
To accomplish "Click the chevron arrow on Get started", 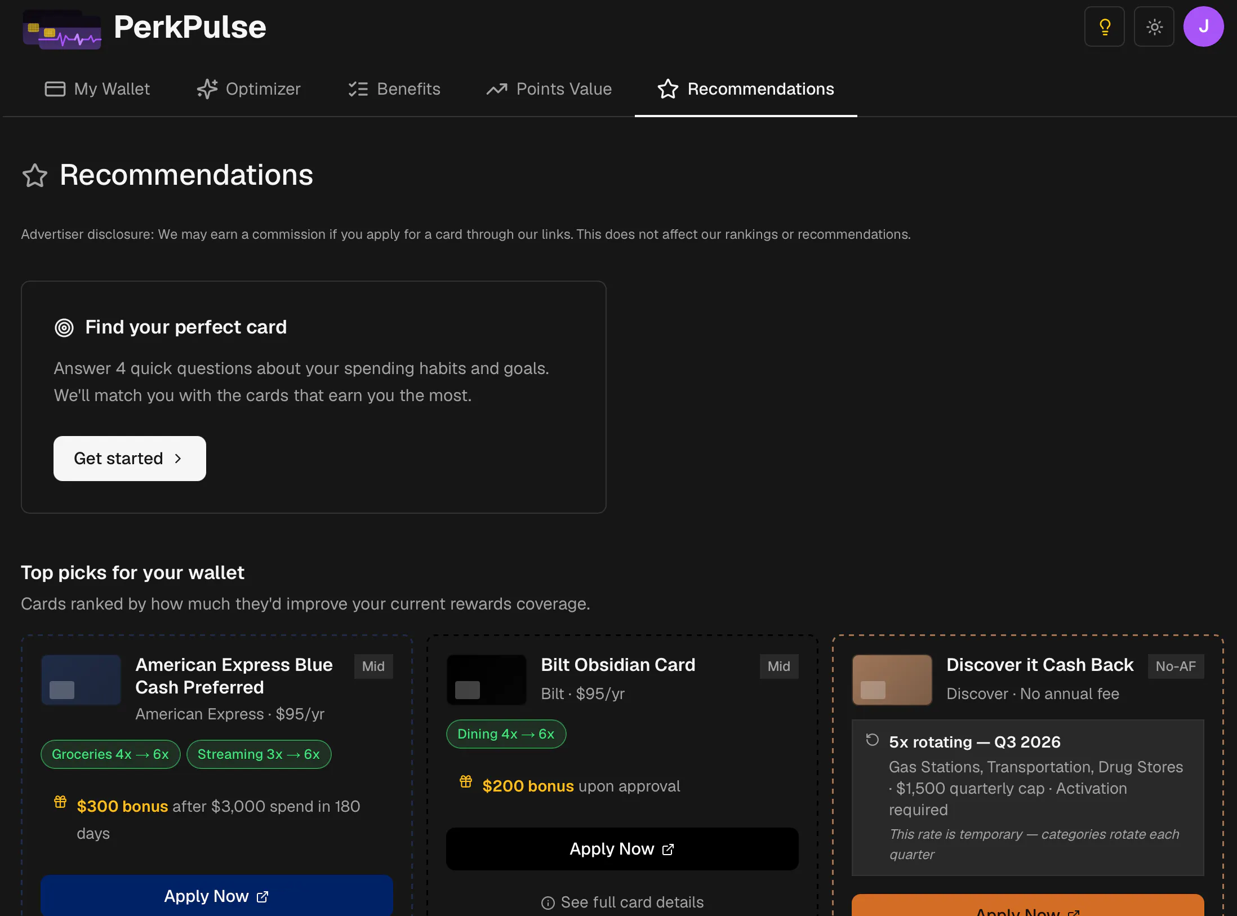I will pos(178,459).
